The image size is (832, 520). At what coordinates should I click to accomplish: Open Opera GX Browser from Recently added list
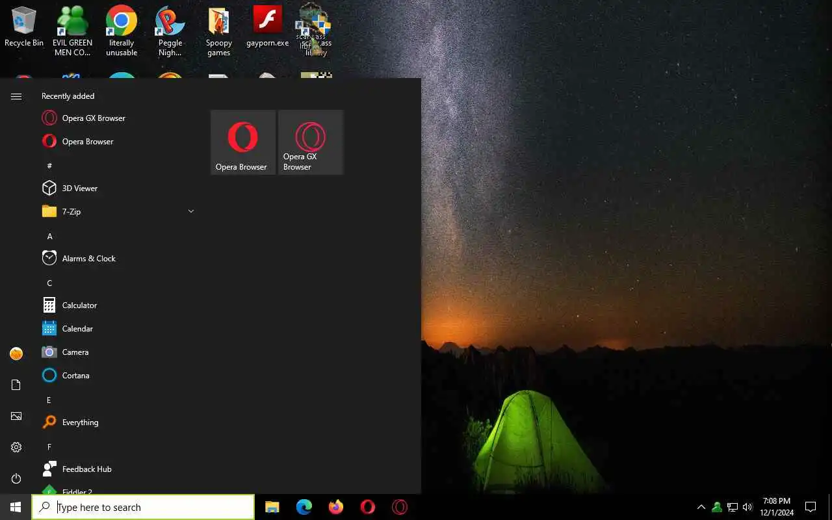click(x=117, y=118)
